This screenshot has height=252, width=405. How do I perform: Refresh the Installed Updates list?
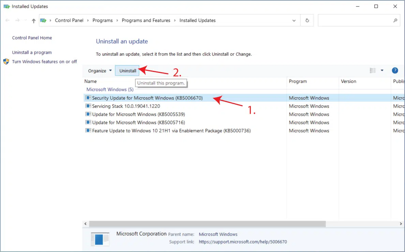point(307,20)
